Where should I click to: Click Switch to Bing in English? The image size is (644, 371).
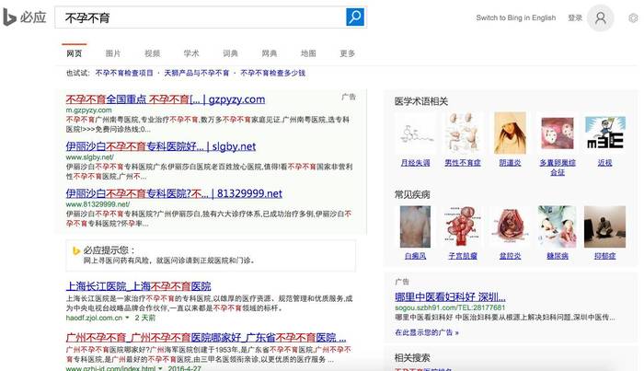click(516, 17)
